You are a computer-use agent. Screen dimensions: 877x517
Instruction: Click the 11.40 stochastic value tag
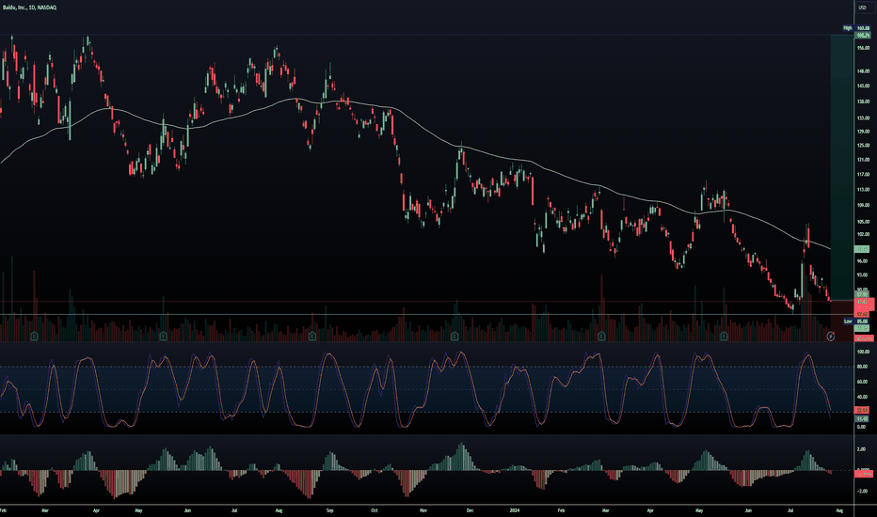(862, 418)
